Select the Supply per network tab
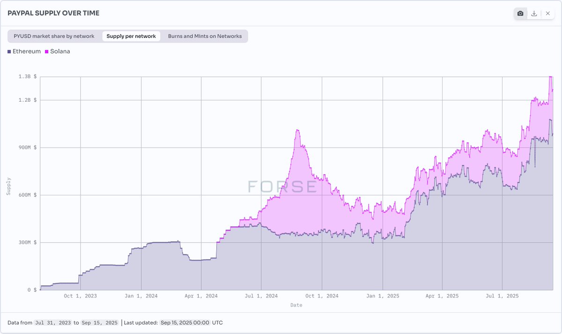 pyautogui.click(x=131, y=36)
